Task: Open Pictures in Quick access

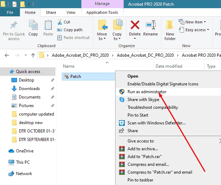Action: click(26, 106)
